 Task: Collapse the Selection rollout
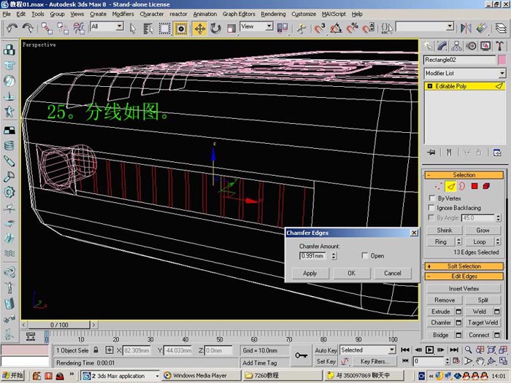(x=464, y=175)
